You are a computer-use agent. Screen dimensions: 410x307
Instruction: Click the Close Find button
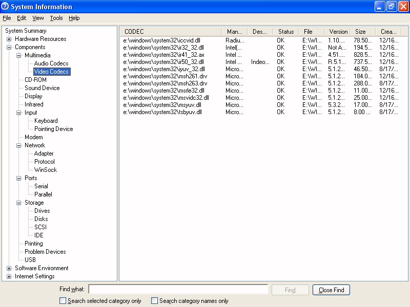331,290
